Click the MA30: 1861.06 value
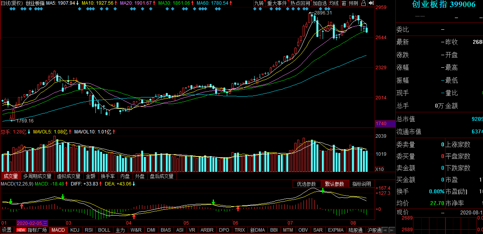 point(175,3)
